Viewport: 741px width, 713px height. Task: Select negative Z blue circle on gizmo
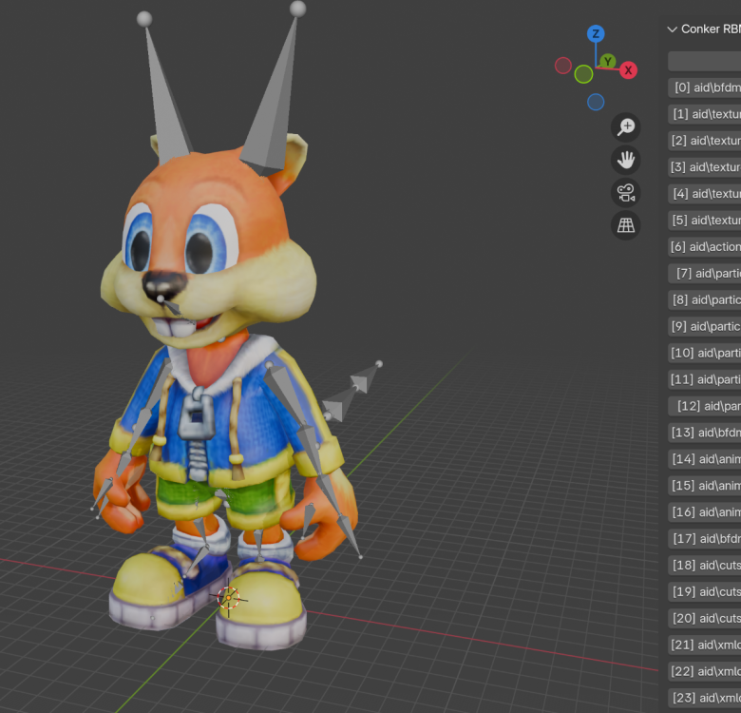click(596, 102)
